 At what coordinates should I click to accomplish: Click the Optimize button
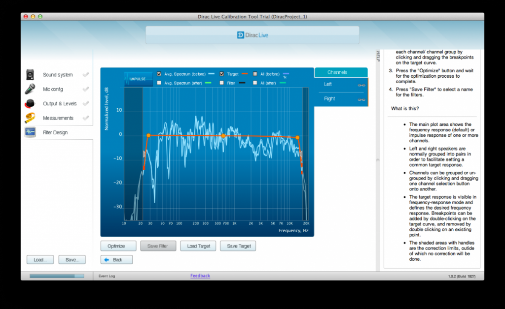coord(118,246)
